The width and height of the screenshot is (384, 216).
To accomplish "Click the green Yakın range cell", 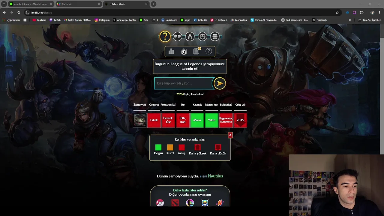I will pyautogui.click(x=211, y=120).
